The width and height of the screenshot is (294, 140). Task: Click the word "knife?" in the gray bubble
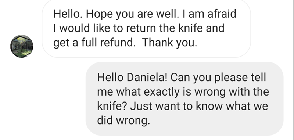[112, 106]
